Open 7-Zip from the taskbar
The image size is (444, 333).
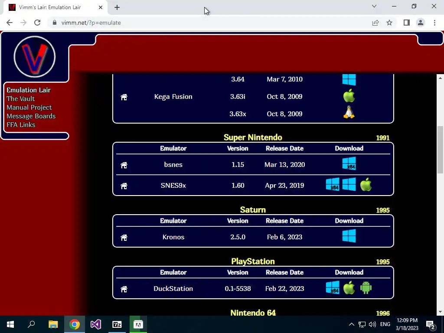pos(117,324)
